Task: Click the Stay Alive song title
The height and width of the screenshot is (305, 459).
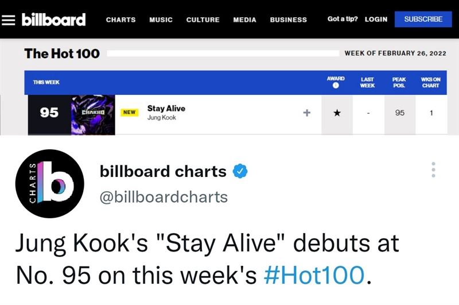Action: coord(166,108)
